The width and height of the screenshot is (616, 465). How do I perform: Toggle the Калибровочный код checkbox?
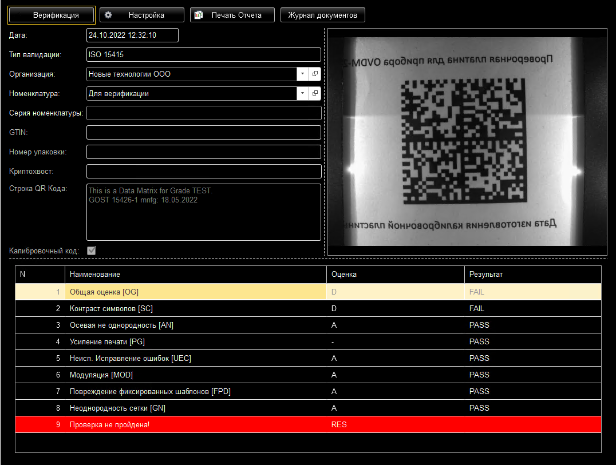coord(92,251)
